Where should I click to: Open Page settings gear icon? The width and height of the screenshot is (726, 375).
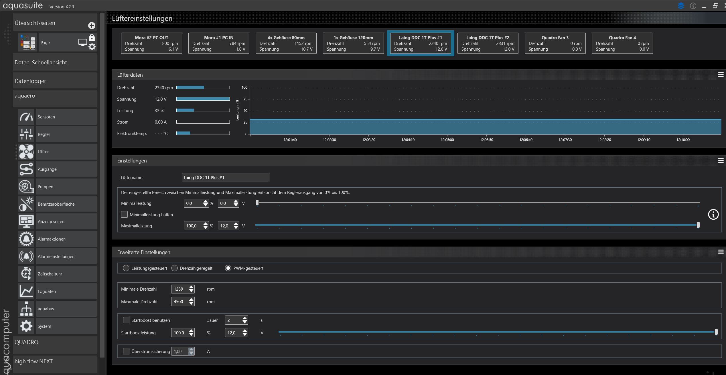pos(92,47)
